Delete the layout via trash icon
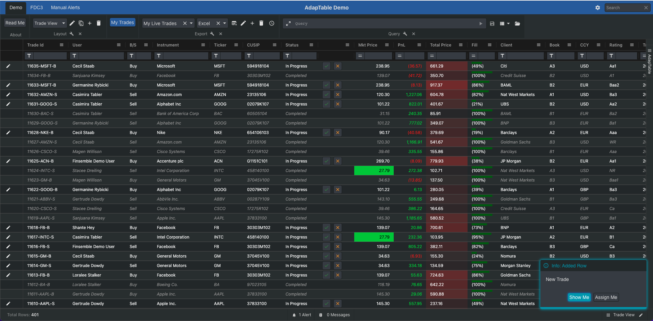 98,23
